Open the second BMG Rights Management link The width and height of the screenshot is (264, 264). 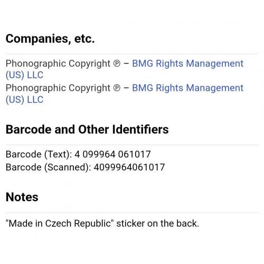[187, 88]
